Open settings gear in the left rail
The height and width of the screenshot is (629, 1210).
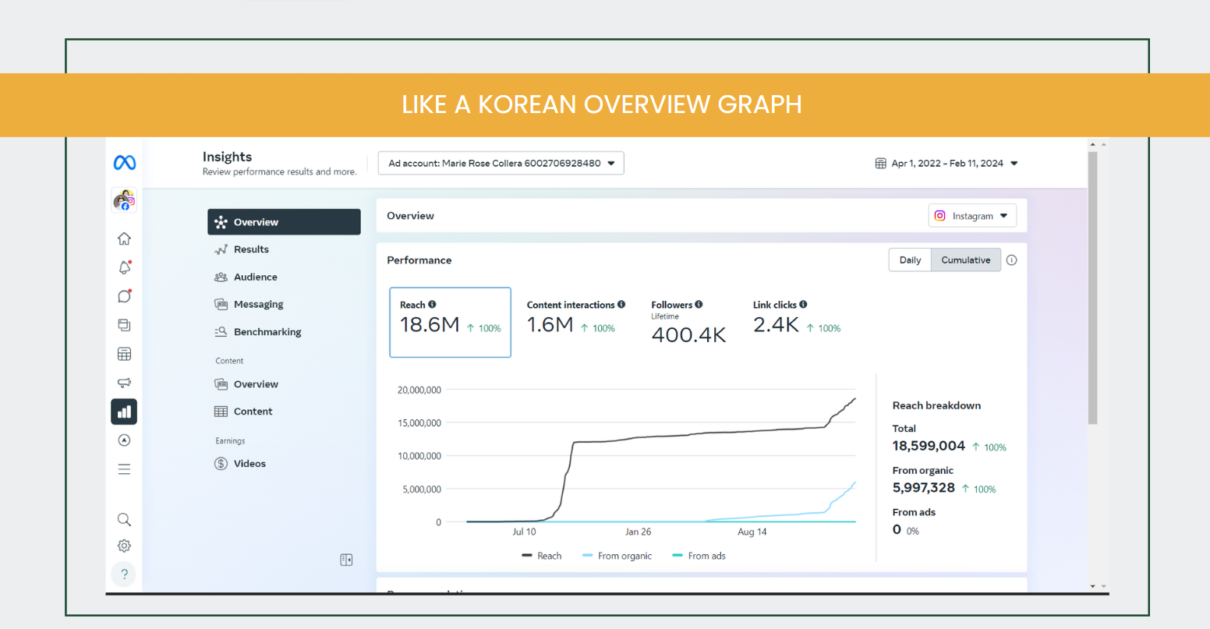pos(124,546)
